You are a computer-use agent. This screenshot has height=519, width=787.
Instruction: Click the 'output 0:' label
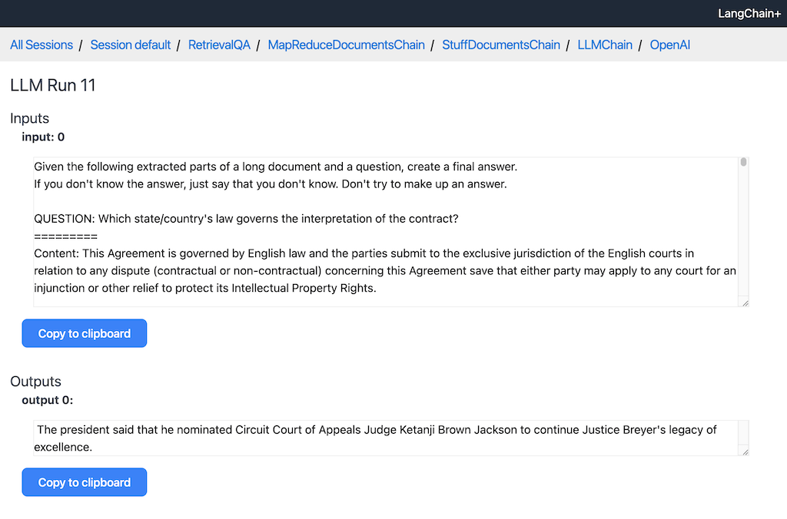pyautogui.click(x=47, y=400)
